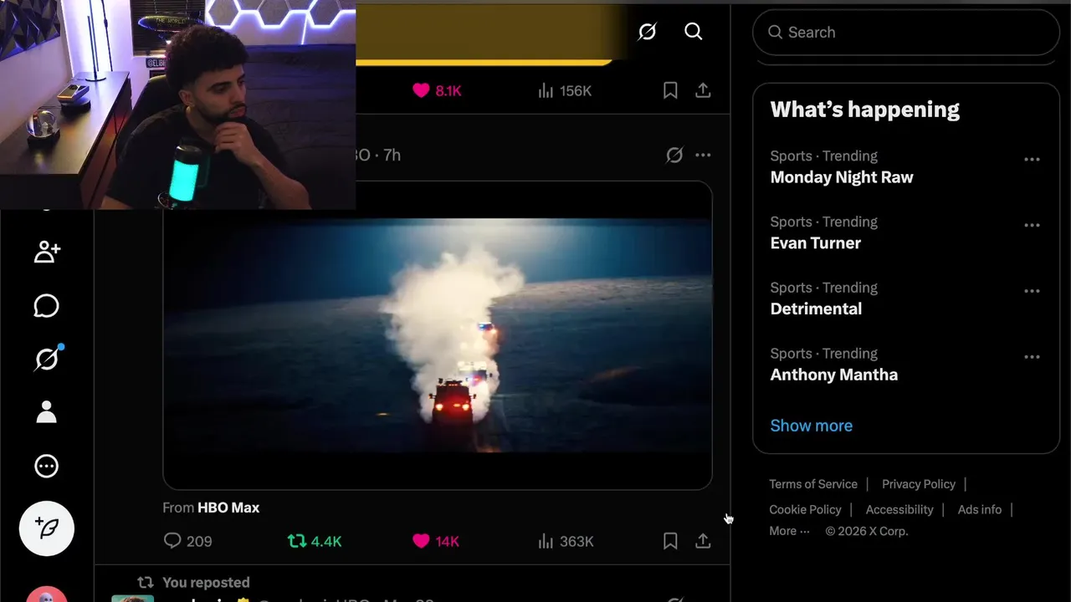The height and width of the screenshot is (602, 1071).
Task: Open Profile icon in sidebar
Action: pyautogui.click(x=47, y=412)
